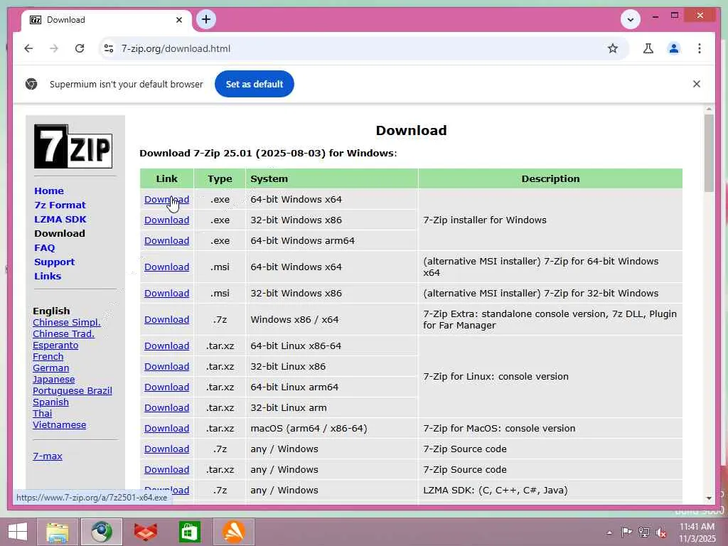Select the Download browser tab
728x546 pixels.
pos(107,20)
